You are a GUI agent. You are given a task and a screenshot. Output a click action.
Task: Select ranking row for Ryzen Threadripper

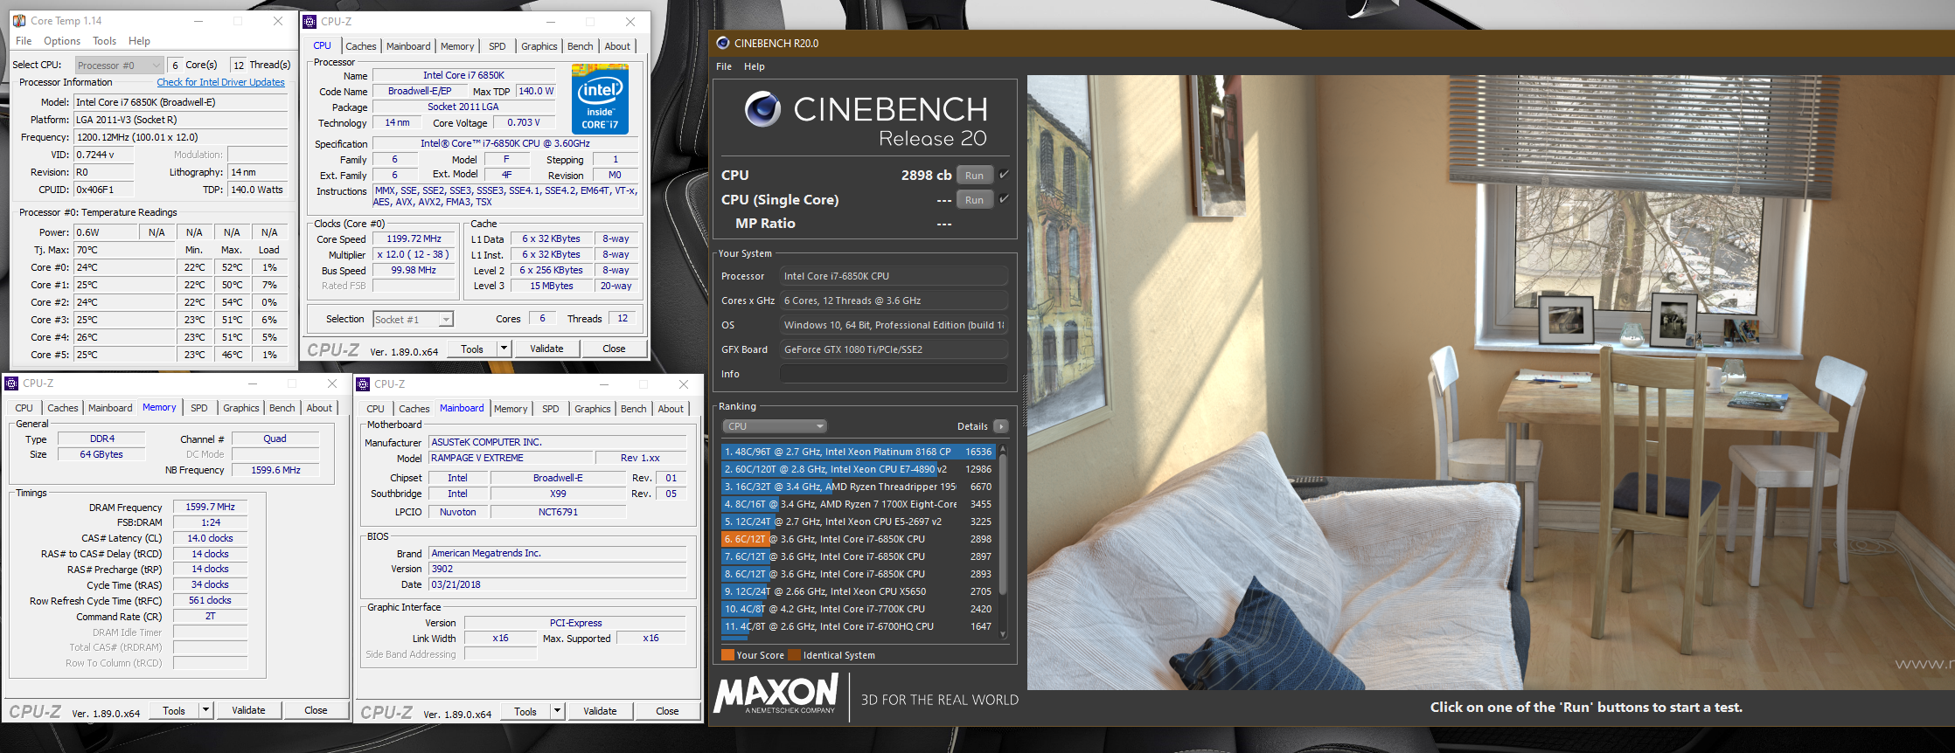point(859,487)
